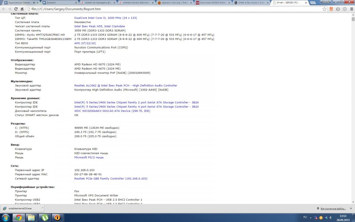The height and width of the screenshot is (222, 355).
Task: Switch to the Диалоги tab
Action: click(x=59, y=2)
